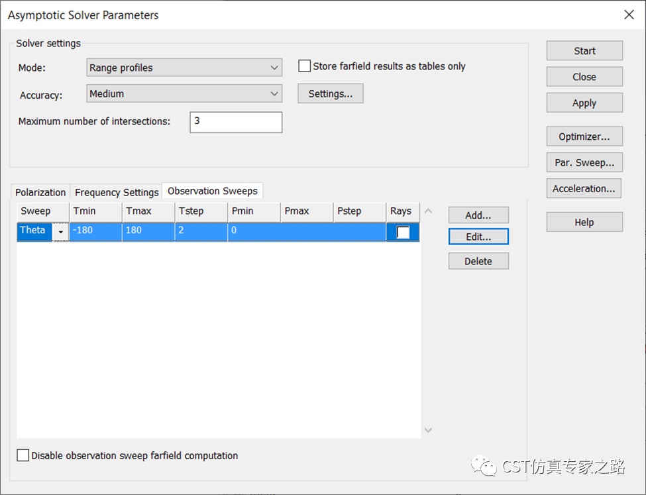Viewport: 646px width, 495px height.
Task: Select the Observation Sweeps tab
Action: pos(213,191)
